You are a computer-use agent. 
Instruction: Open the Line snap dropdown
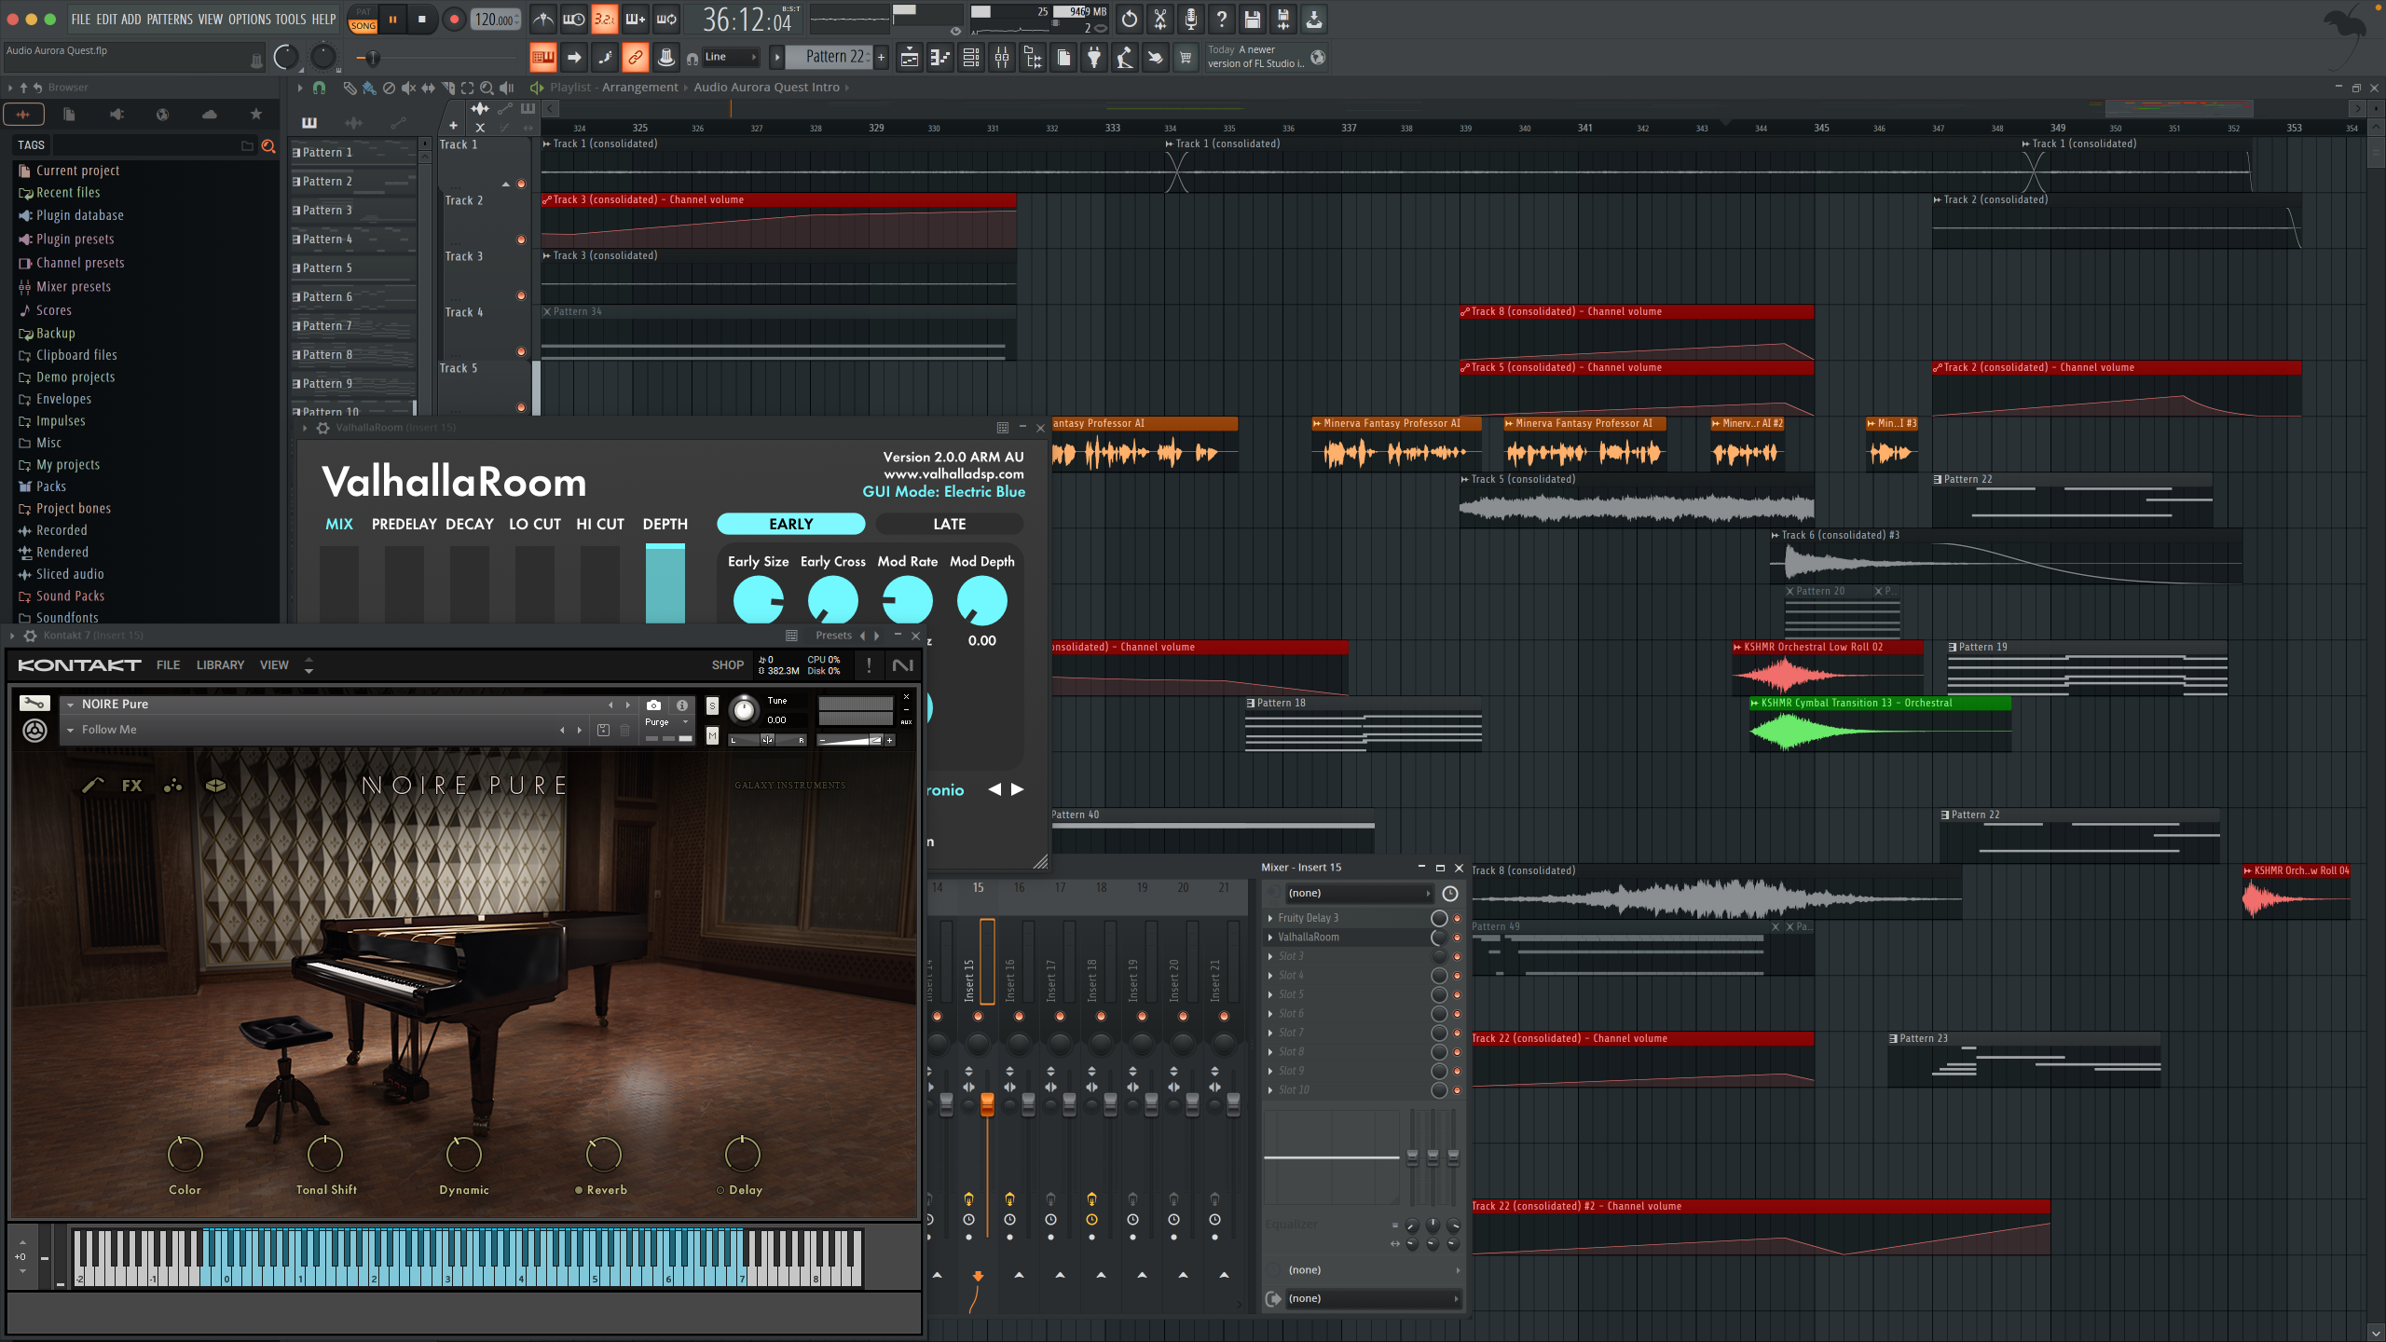[x=731, y=57]
